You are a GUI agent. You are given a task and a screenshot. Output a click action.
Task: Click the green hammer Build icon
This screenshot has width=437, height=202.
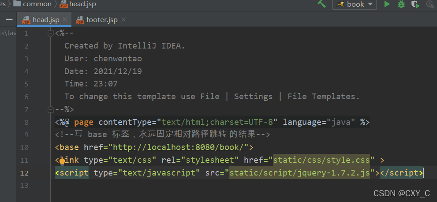[321, 4]
